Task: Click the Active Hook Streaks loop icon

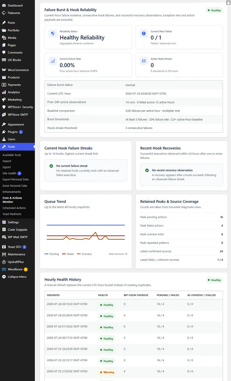Action: point(144,61)
